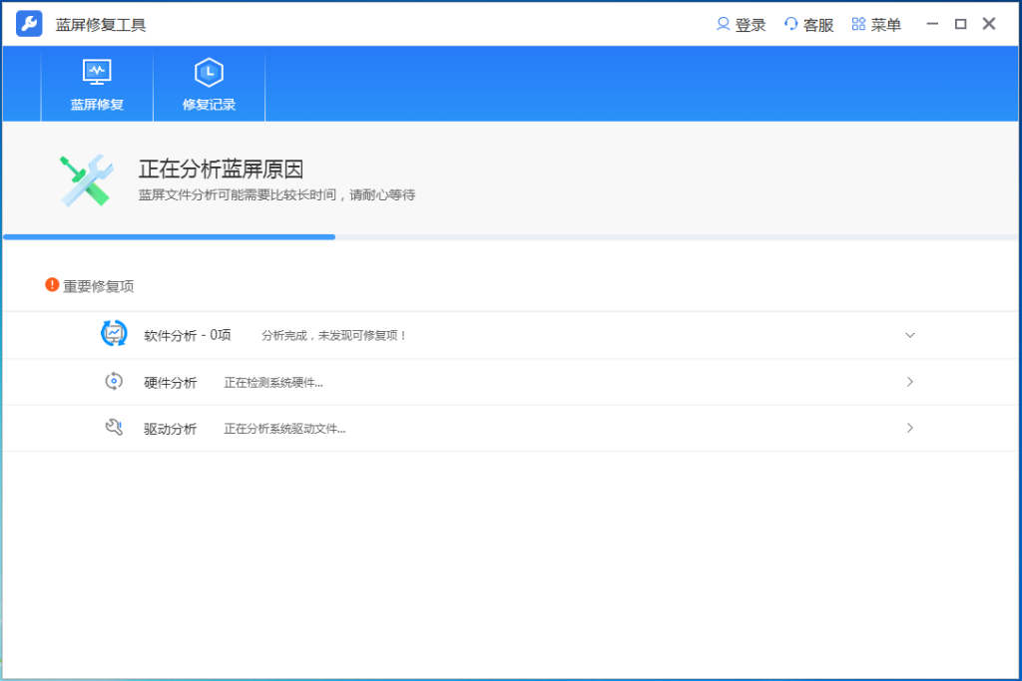The width and height of the screenshot is (1022, 681).
Task: Expand the 软件分析 results row
Action: (909, 335)
